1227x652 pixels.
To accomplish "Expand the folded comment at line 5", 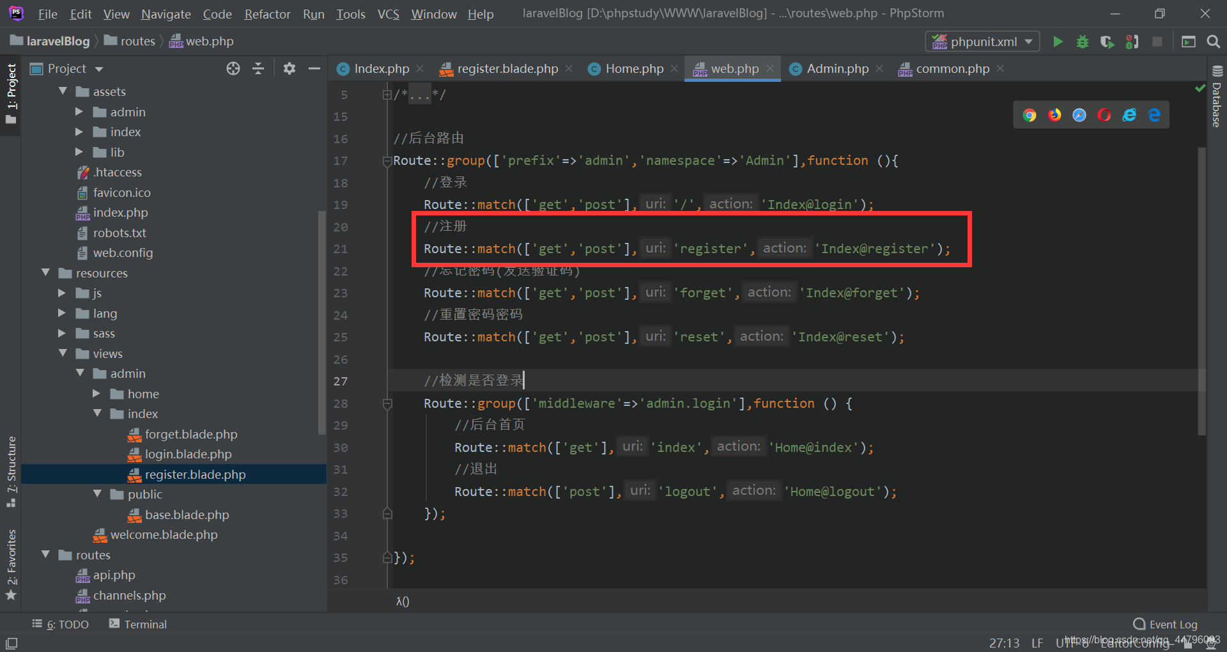I will [x=387, y=95].
